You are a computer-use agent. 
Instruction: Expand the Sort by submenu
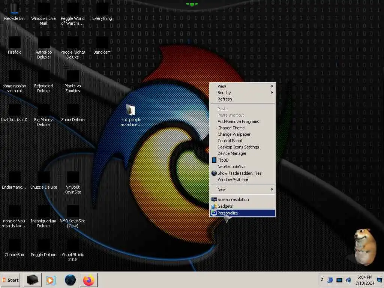pos(243,93)
